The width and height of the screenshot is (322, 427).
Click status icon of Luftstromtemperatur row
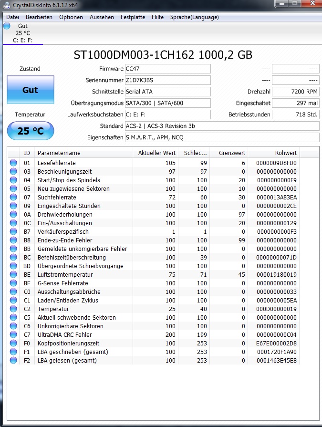click(x=13, y=274)
